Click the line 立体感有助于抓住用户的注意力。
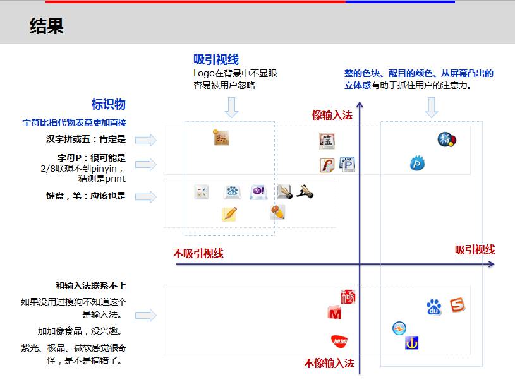This screenshot has width=515, height=387. click(408, 85)
